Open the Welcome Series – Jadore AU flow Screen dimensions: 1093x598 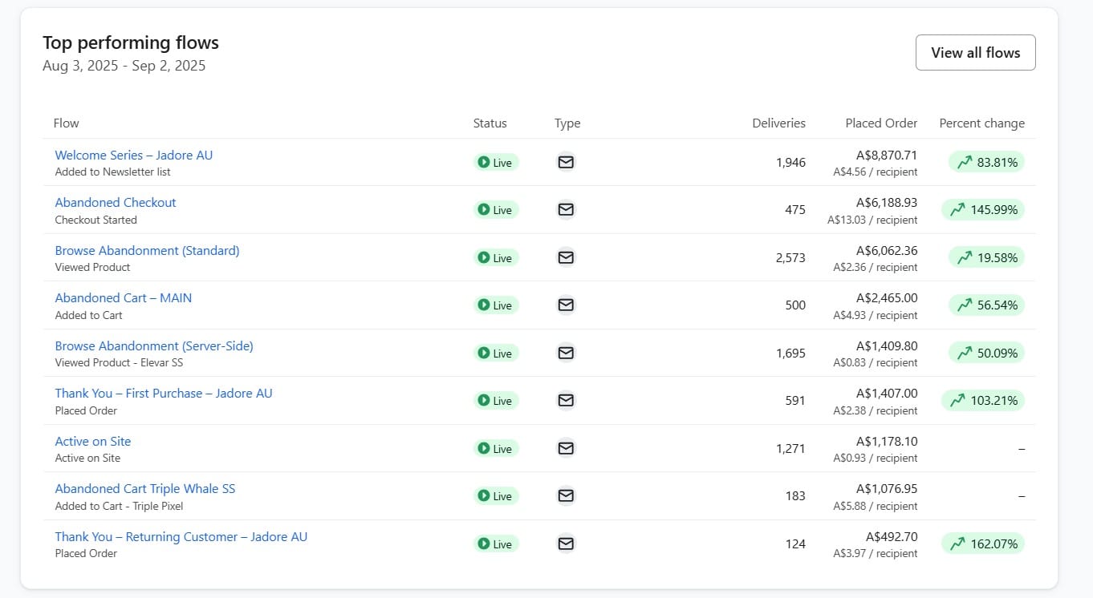133,155
